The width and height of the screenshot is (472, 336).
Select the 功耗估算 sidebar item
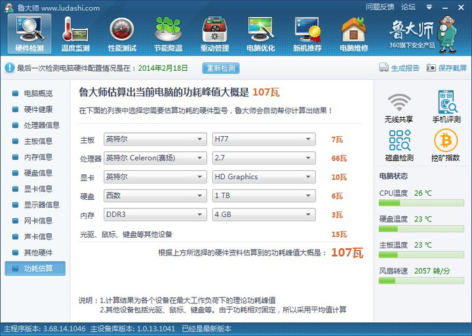point(35,269)
